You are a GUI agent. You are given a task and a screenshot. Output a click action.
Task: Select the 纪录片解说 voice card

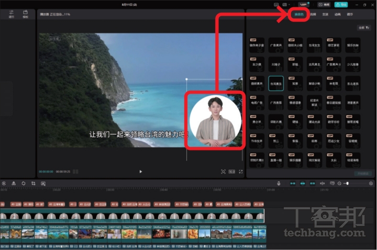[315, 103]
